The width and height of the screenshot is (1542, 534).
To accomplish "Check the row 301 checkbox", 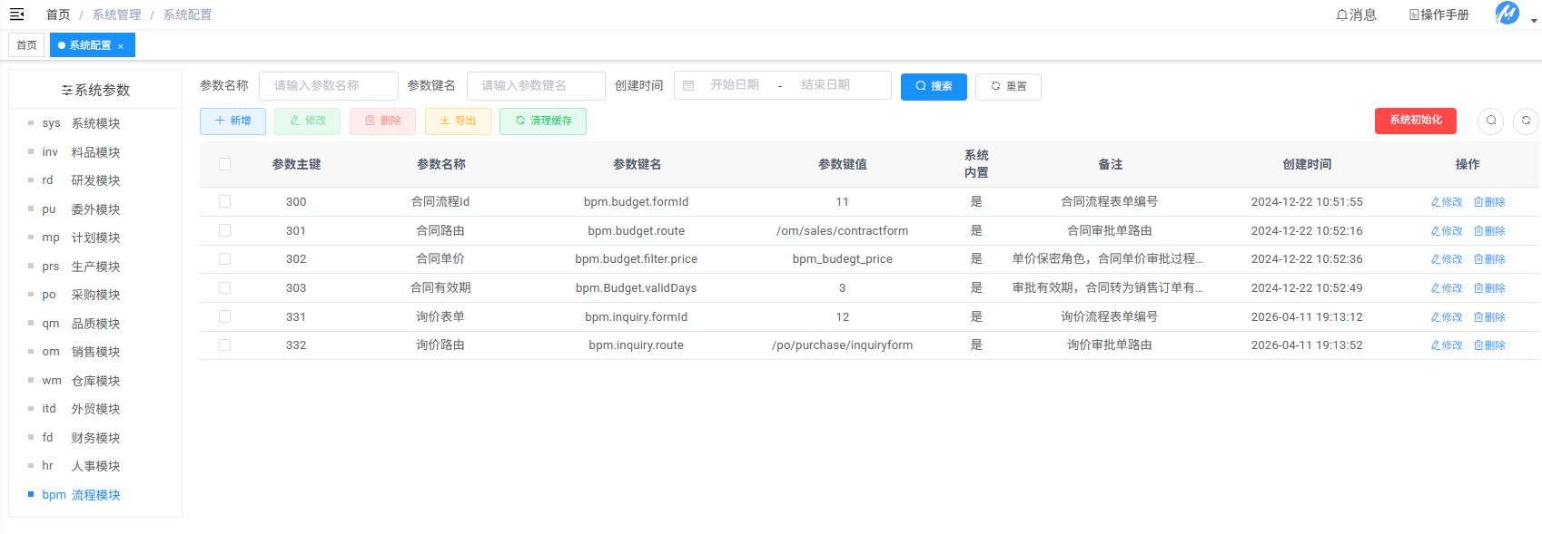I will coord(224,230).
